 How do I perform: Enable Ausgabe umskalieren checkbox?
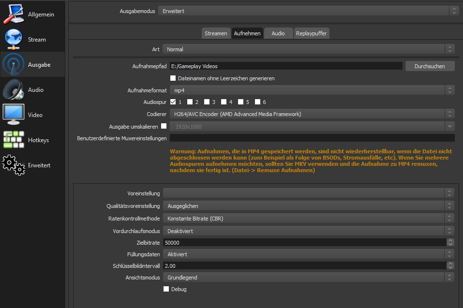click(x=164, y=126)
